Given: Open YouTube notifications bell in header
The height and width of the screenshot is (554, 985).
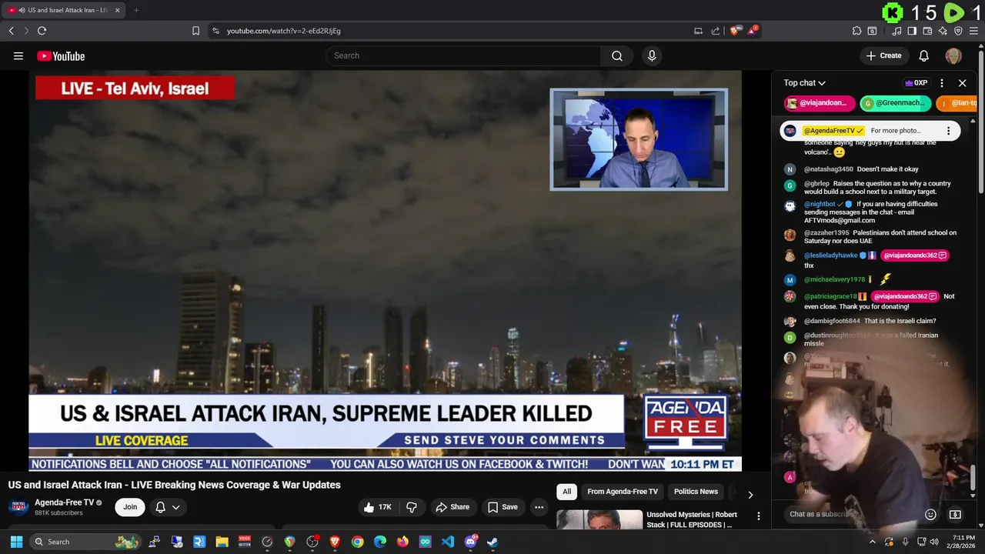Looking at the screenshot, I should 924,55.
